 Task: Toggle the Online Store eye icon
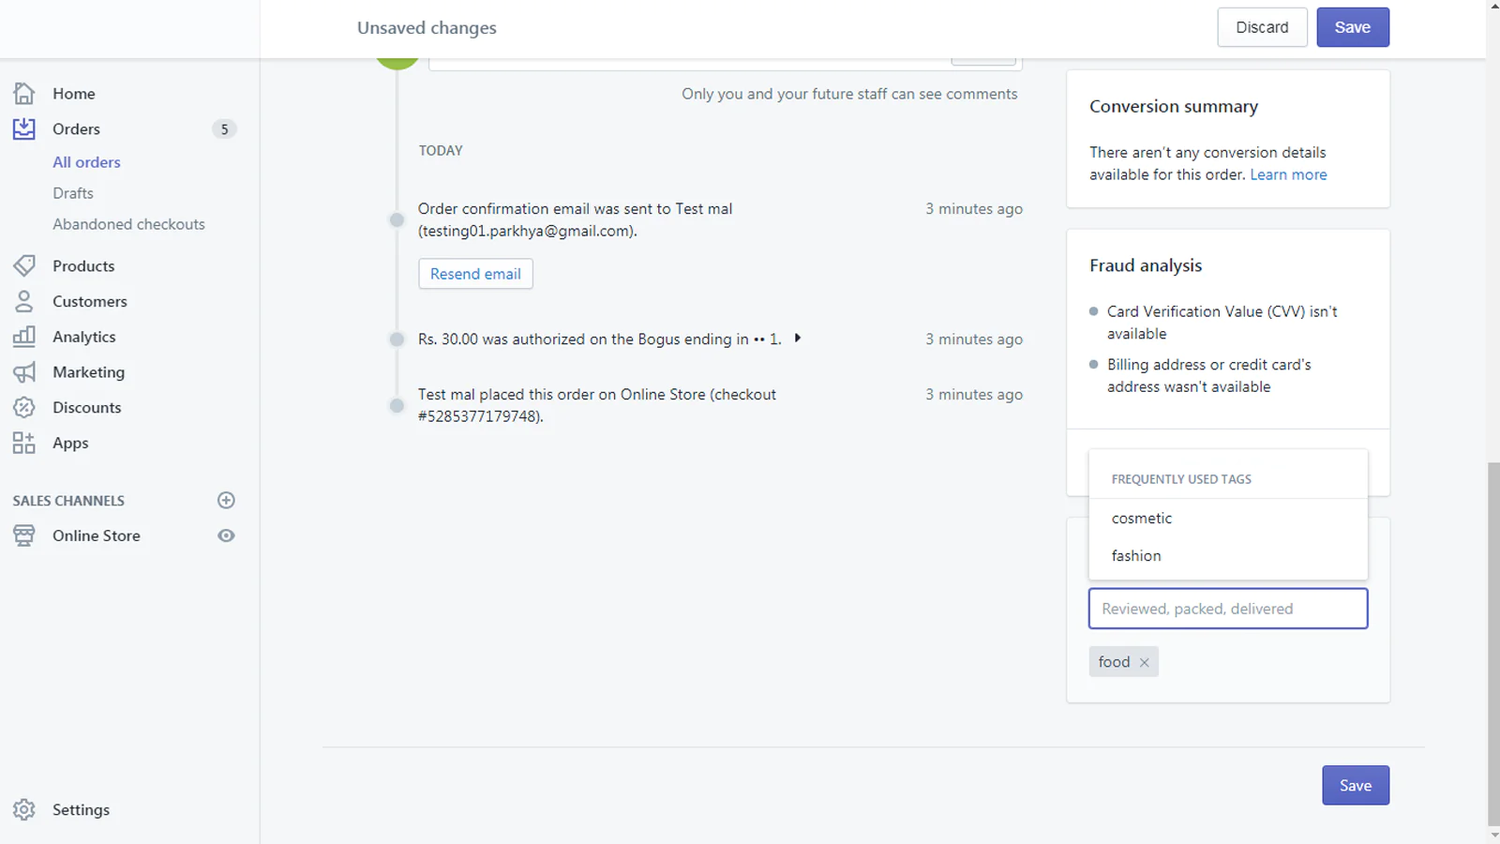[x=226, y=535]
